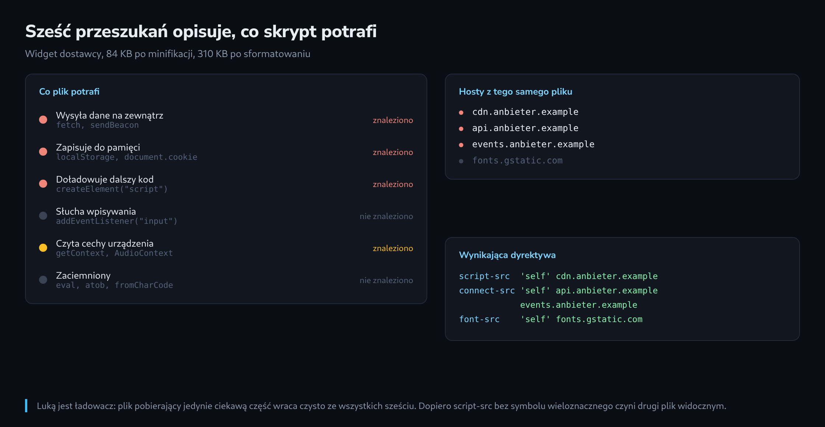825x427 pixels.
Task: Click the grey dot beside Zaciemniony
Action: pyautogui.click(x=43, y=280)
